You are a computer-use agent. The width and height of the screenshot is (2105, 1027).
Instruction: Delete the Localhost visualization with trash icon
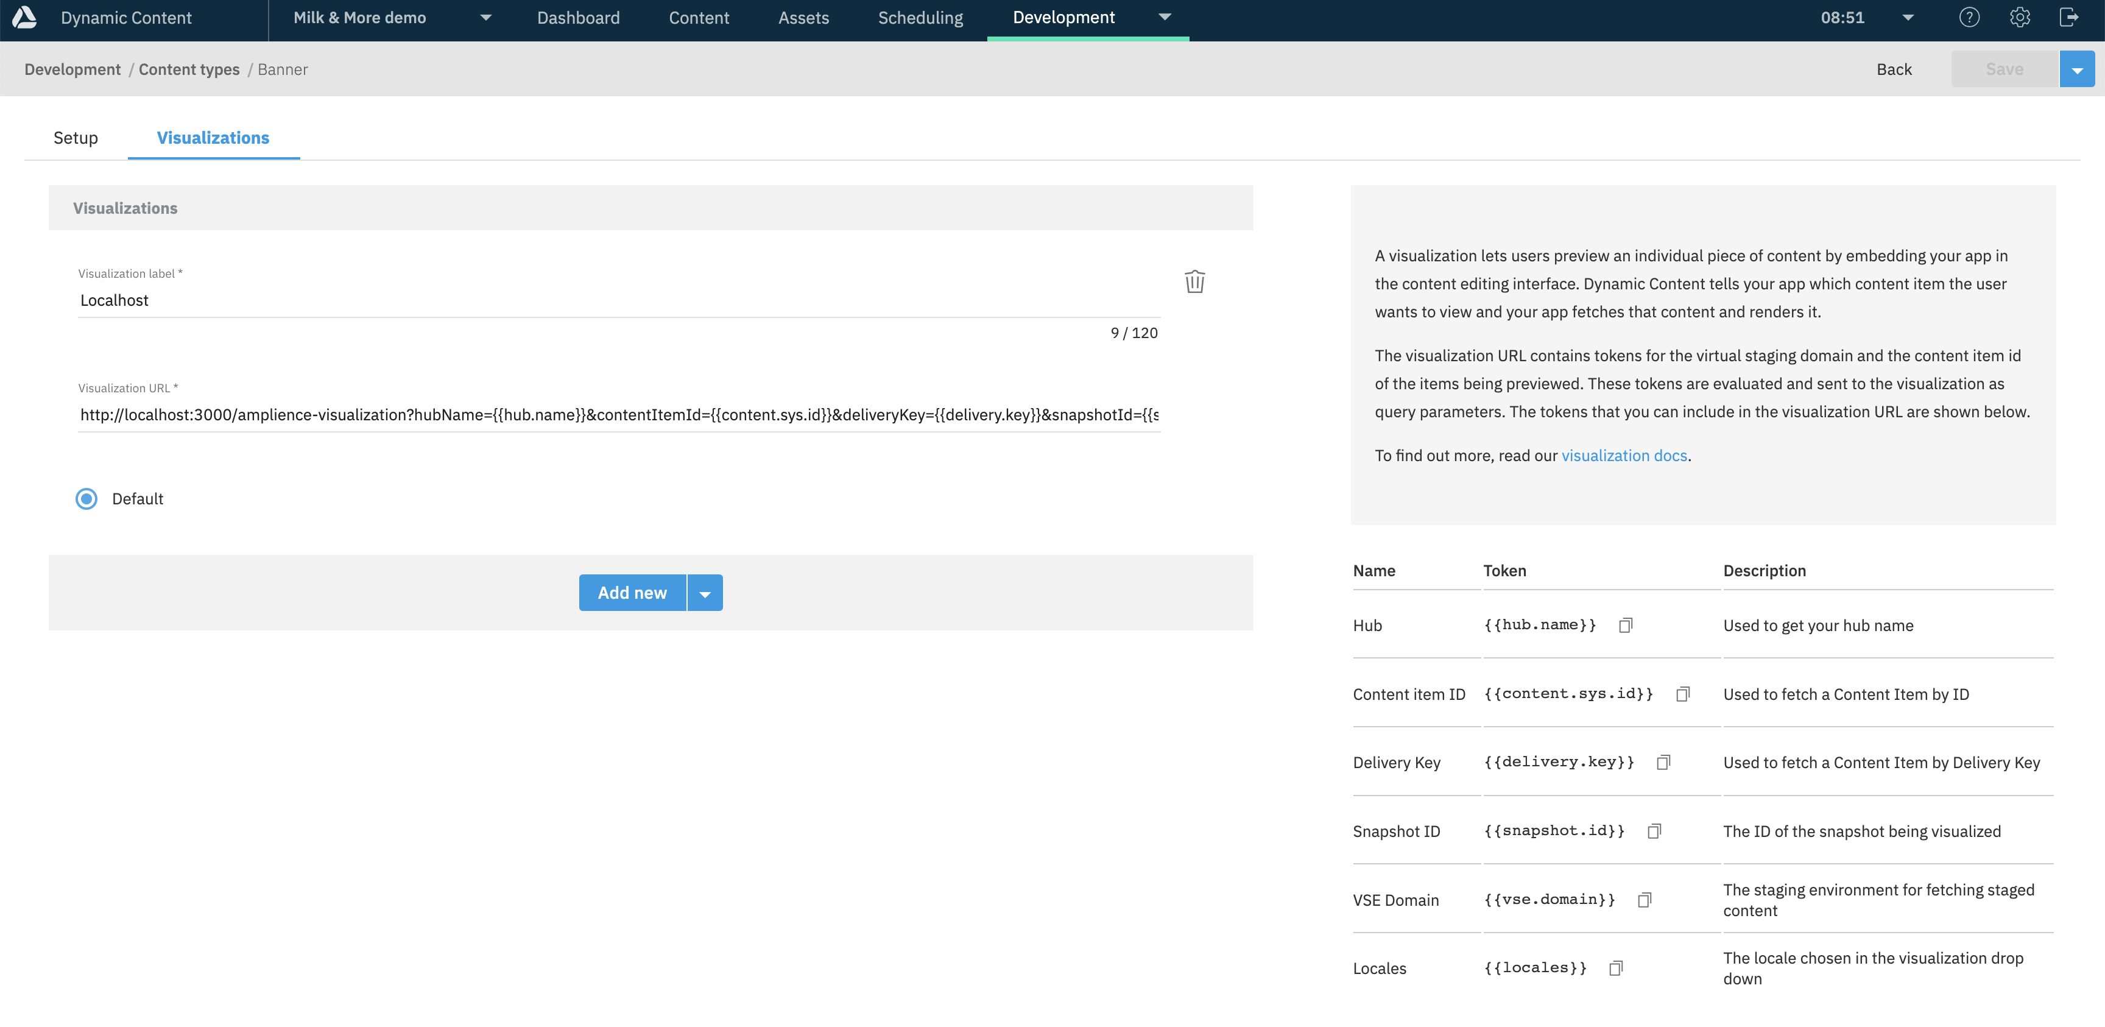pos(1194,282)
